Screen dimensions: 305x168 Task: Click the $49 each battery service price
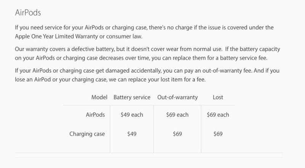[132, 115]
